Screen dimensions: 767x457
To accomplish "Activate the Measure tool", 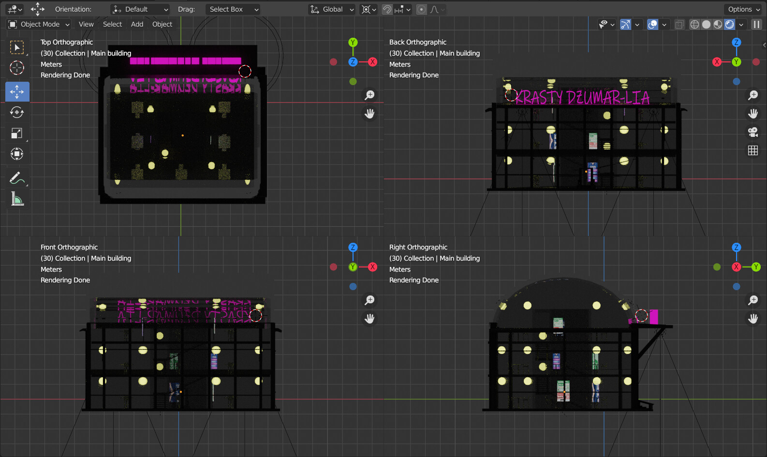I will [17, 199].
